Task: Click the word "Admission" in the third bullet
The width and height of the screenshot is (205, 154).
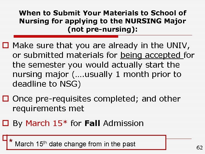Action: [123, 123]
